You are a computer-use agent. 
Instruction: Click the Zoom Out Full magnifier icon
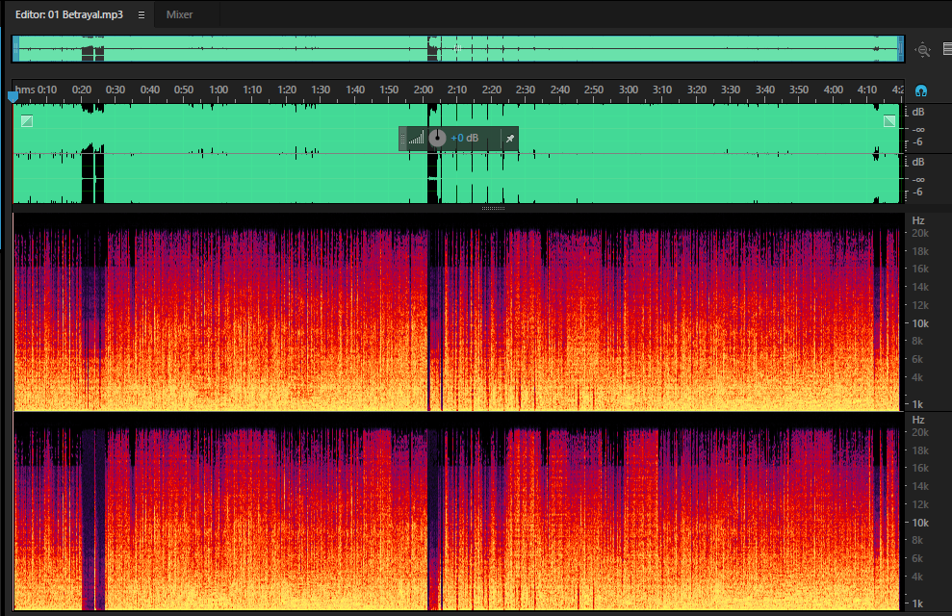(923, 50)
